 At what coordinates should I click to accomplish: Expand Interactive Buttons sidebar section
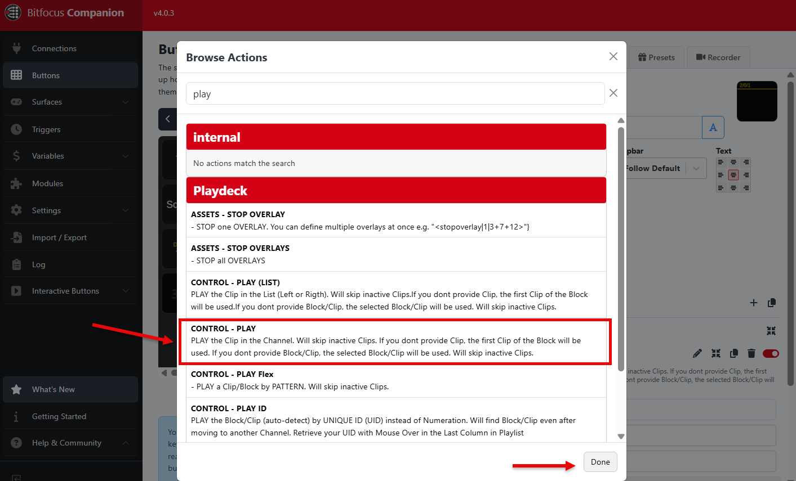click(x=70, y=291)
